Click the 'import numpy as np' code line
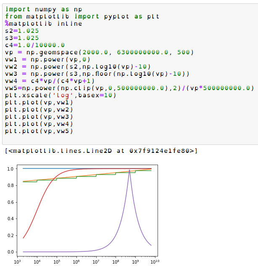258x267 pixels. 44,9
